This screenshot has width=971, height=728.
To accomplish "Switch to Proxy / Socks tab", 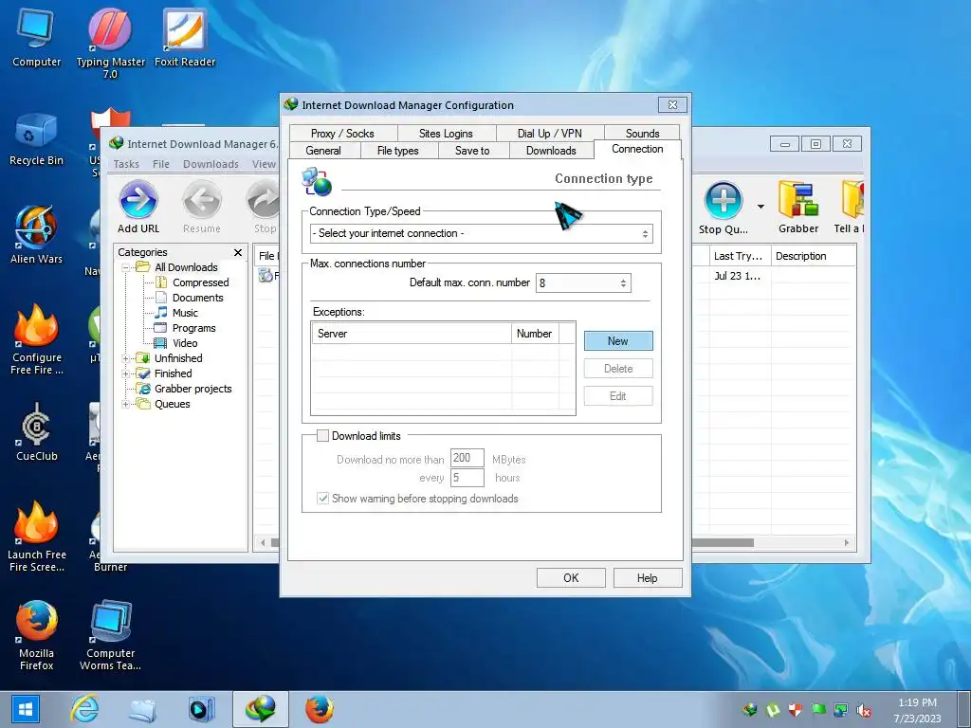I will (x=342, y=133).
